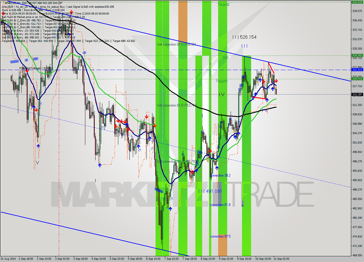364x262 pixels.
Task: Click the blue 'I I I' marker under 526.154
Action: click(244, 46)
